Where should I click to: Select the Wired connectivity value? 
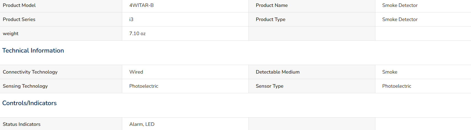point(136,72)
